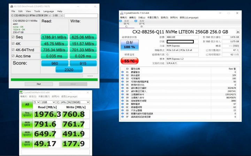
Task: Run the 4KiB Q8T8 test
Action: [x=27, y=124]
